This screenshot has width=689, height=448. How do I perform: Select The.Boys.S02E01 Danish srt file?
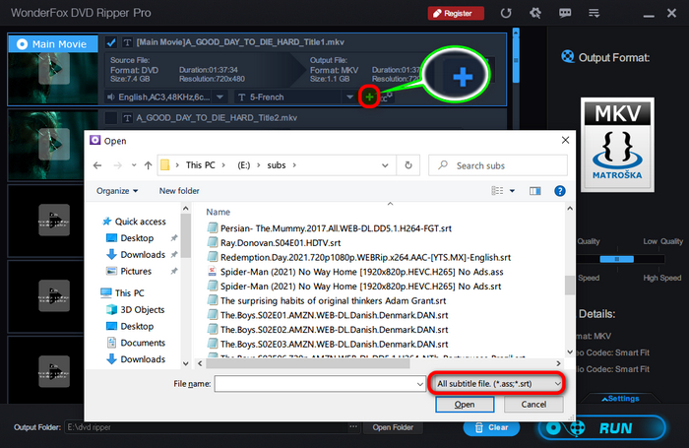point(334,315)
